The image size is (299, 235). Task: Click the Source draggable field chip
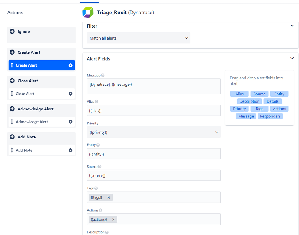coord(259,94)
